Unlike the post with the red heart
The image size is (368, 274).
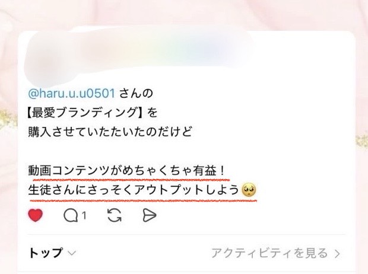(36, 215)
